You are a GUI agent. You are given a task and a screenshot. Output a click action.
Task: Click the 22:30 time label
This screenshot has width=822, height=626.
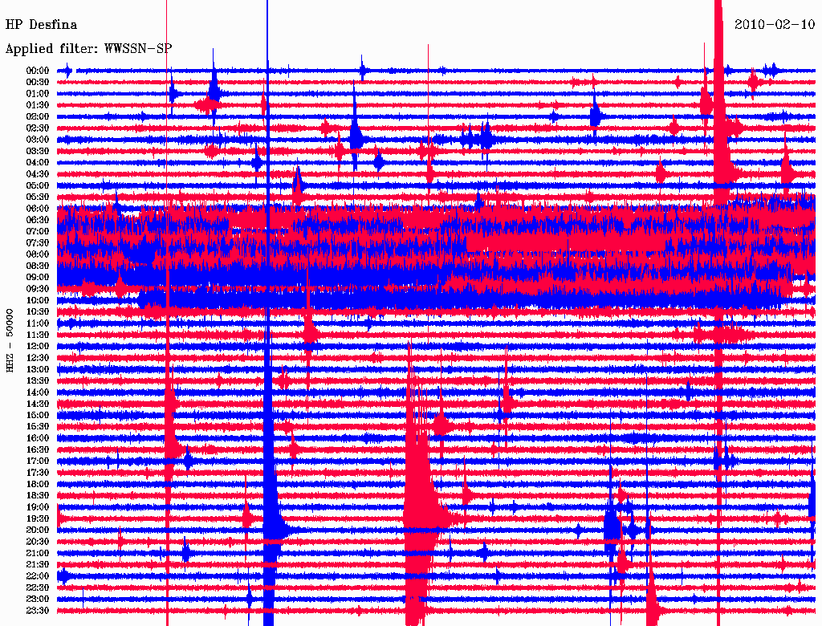[38, 588]
